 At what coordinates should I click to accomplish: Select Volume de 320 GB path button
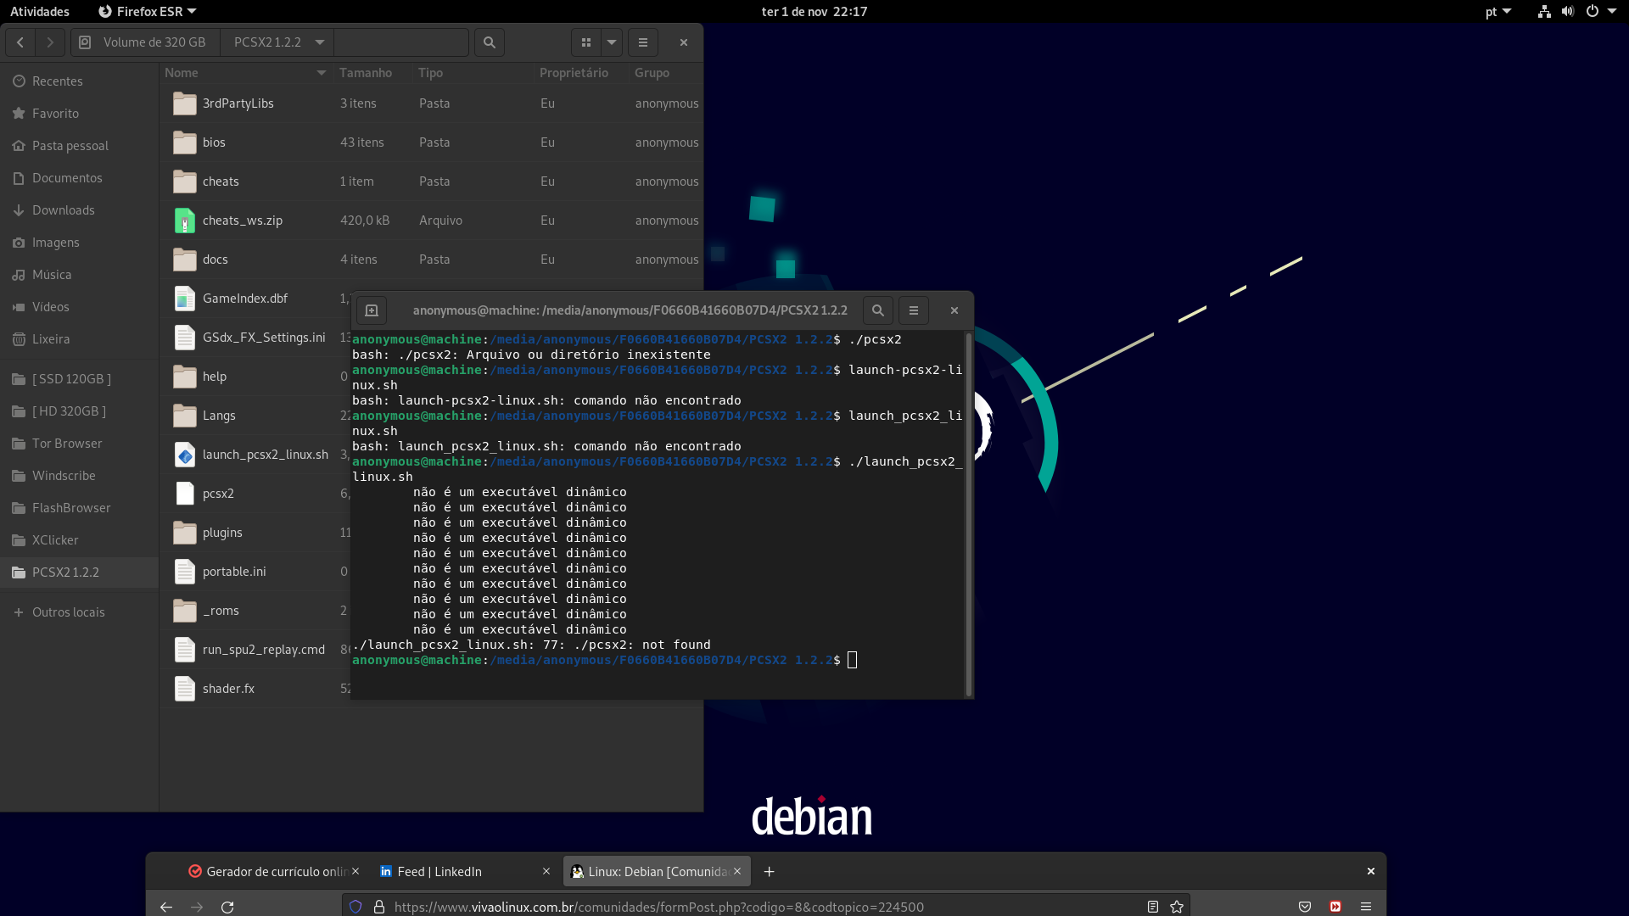pyautogui.click(x=145, y=42)
